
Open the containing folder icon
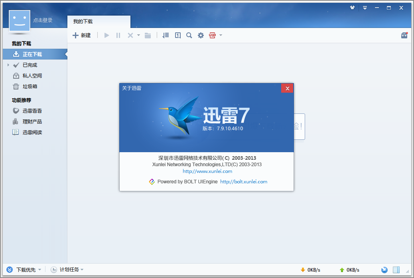148,35
